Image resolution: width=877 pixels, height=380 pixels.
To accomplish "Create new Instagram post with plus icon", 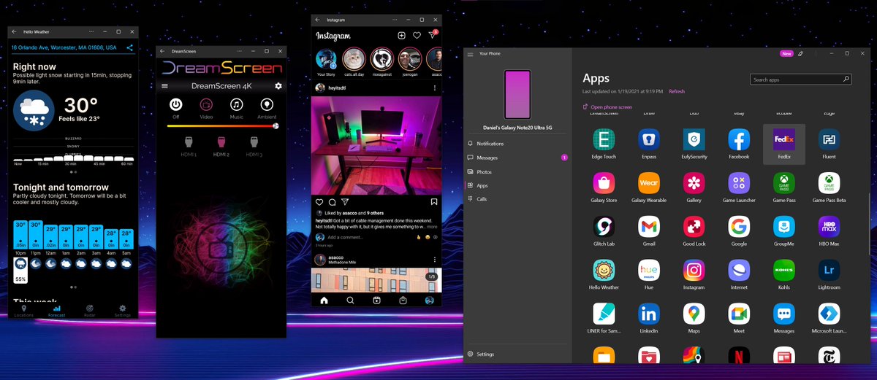I will point(401,35).
